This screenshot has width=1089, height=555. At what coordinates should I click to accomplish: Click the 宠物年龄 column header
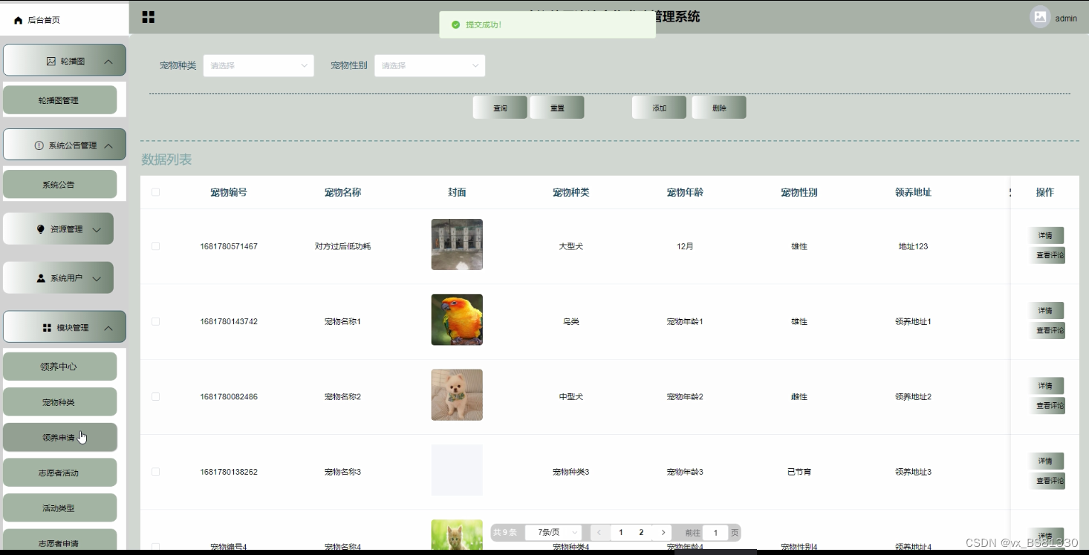685,192
